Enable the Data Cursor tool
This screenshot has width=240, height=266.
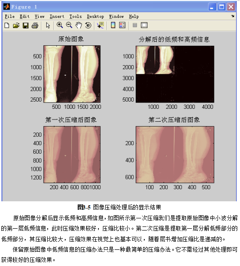click(101, 25)
